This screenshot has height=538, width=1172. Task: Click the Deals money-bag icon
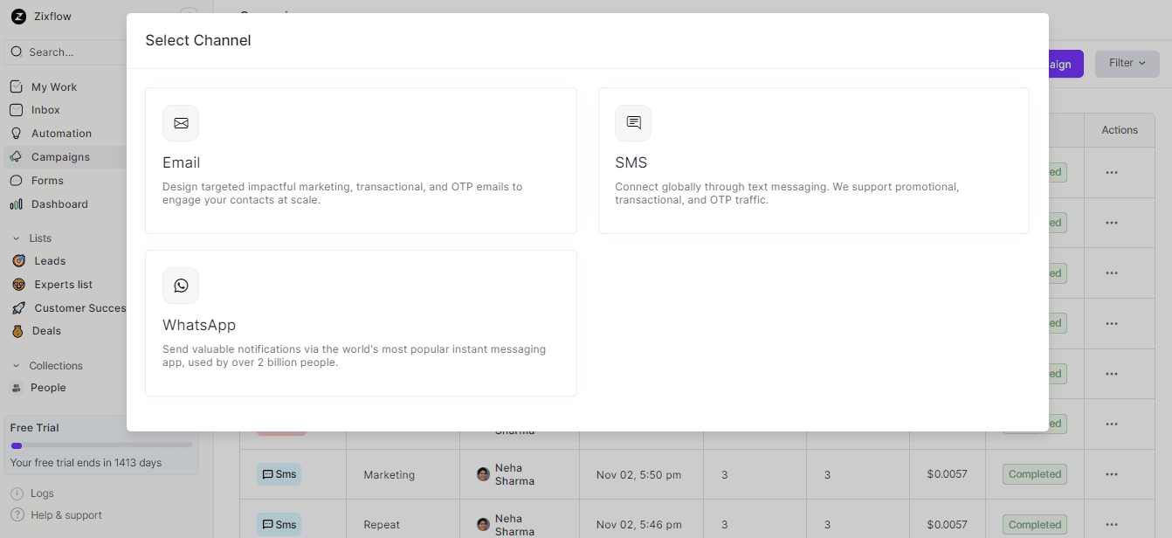[x=17, y=330]
